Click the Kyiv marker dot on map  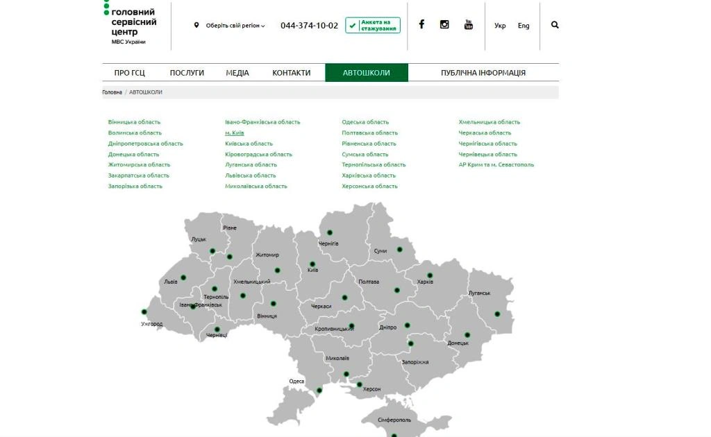tap(312, 264)
